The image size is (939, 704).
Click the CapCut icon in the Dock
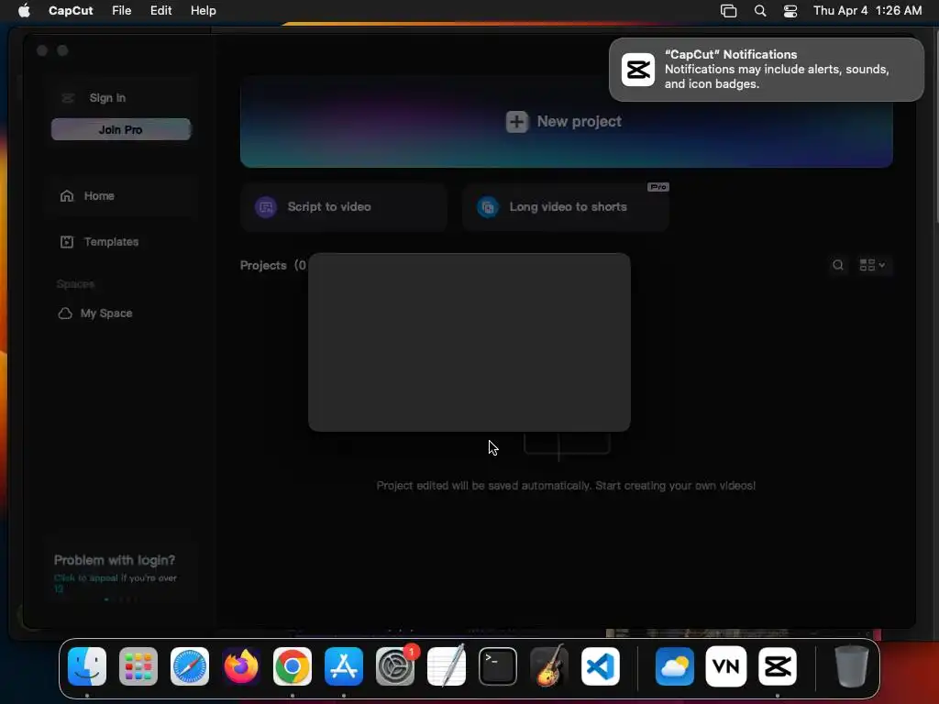pyautogui.click(x=778, y=666)
